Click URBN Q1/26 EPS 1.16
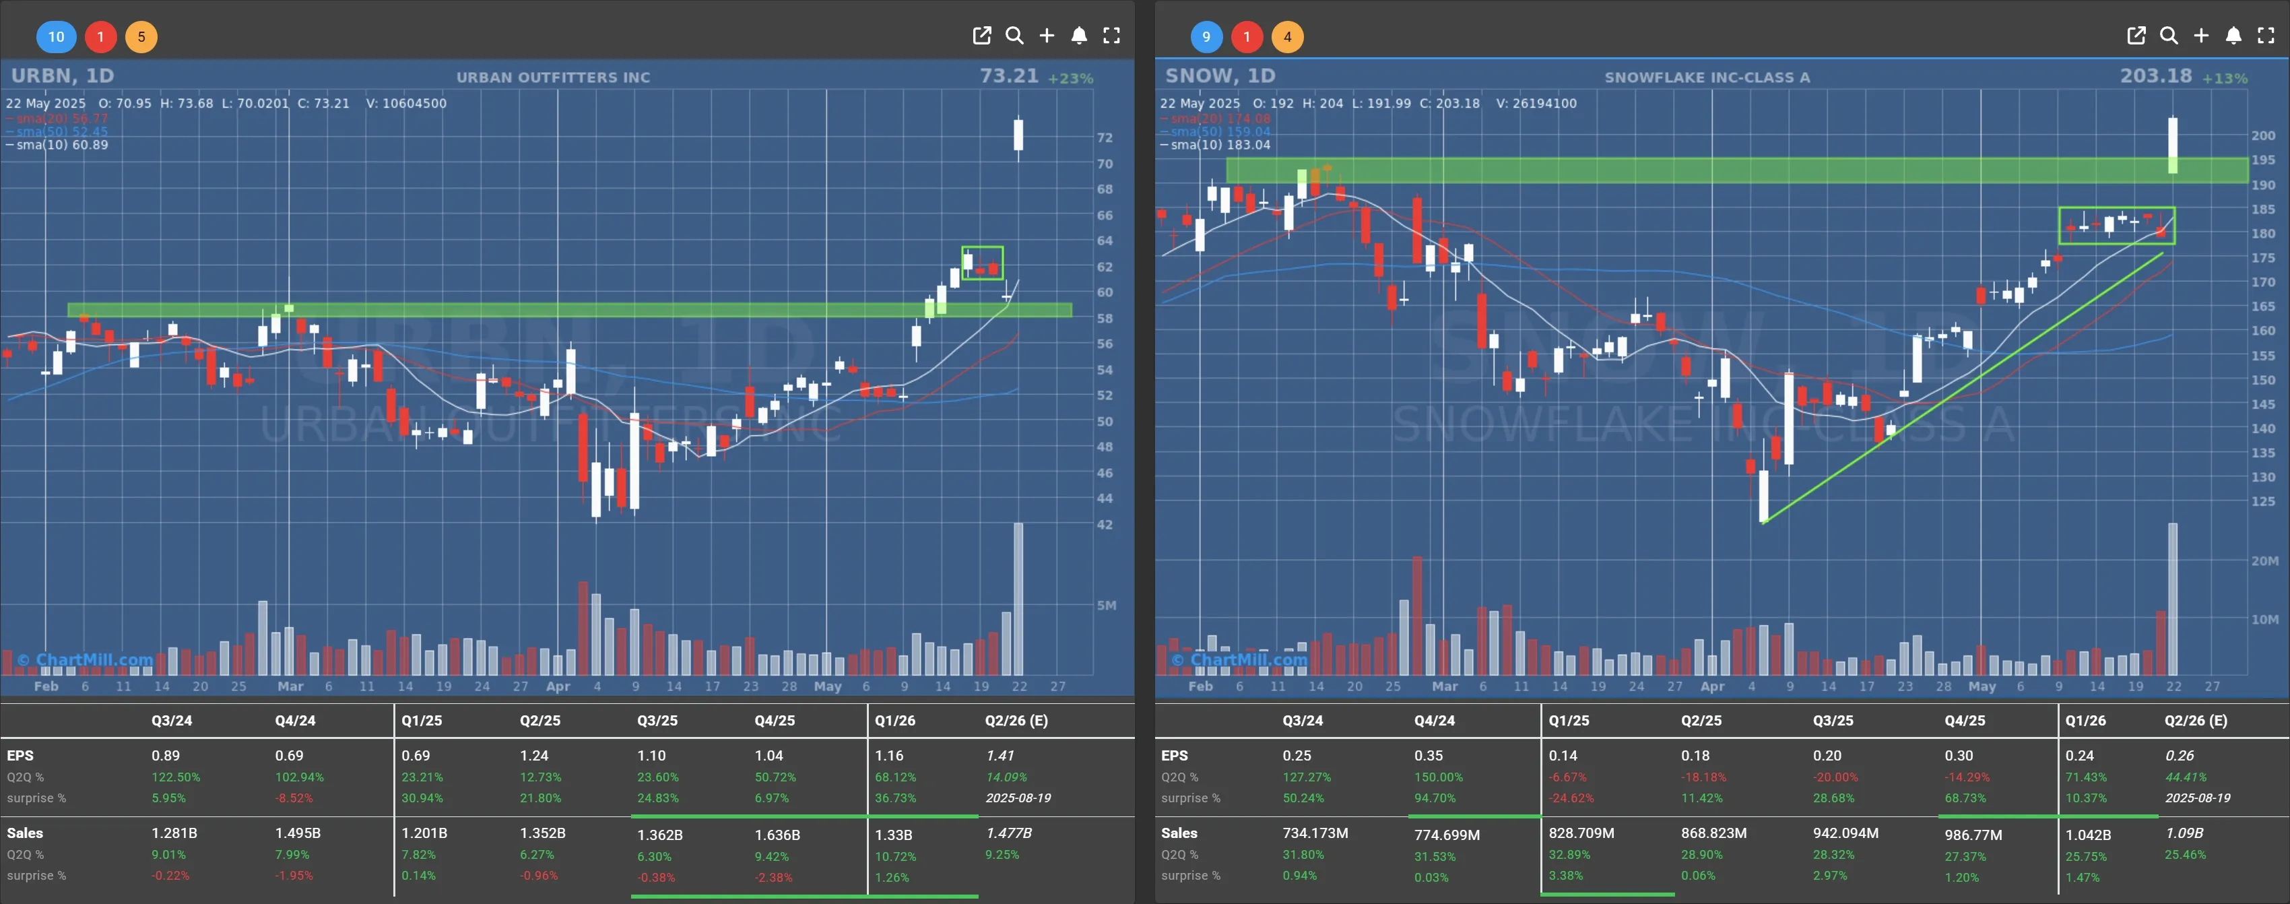The image size is (2290, 904). (889, 756)
